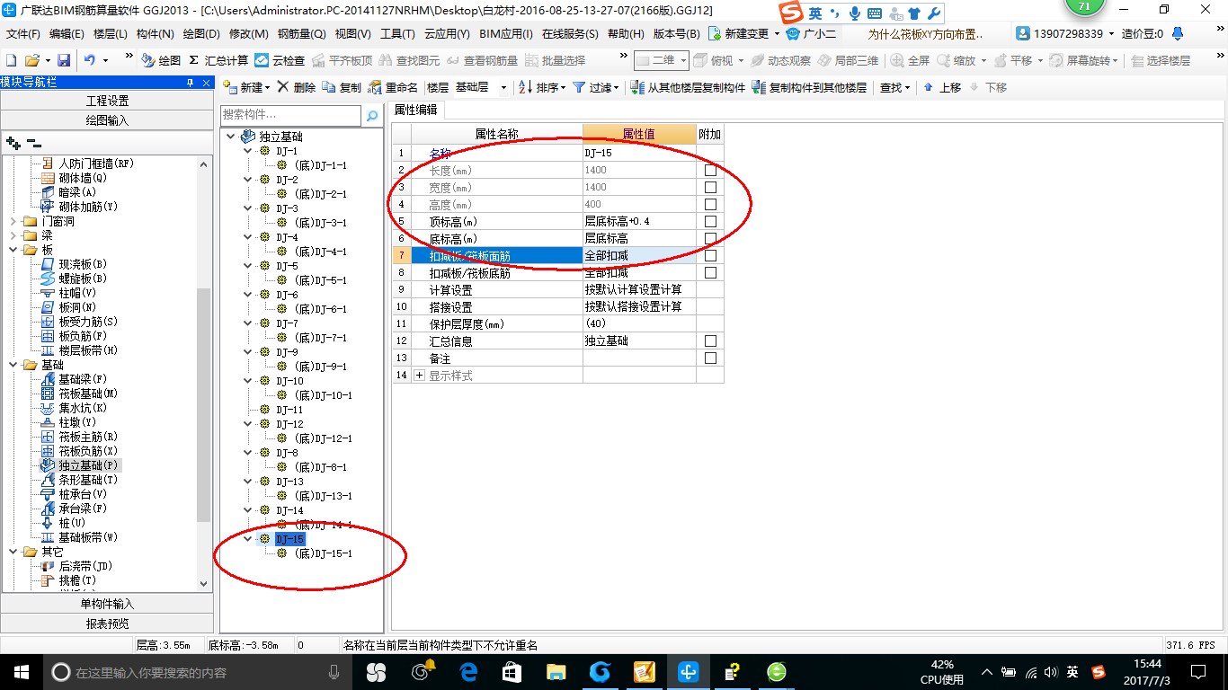Click collapse-all minus icon in navigation panel
1228x690 pixels.
coord(33,143)
